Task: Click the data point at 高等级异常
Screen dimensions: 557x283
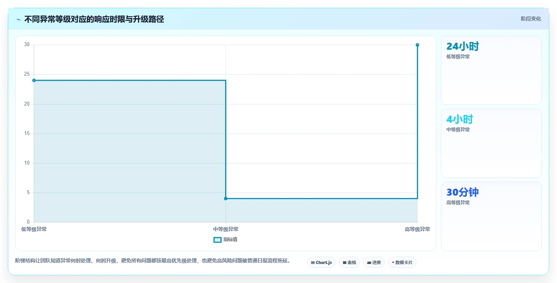Action: 417,45
